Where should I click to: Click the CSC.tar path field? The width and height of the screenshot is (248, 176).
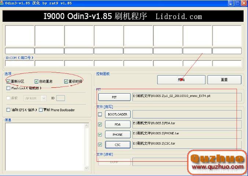pyautogui.click(x=187, y=145)
